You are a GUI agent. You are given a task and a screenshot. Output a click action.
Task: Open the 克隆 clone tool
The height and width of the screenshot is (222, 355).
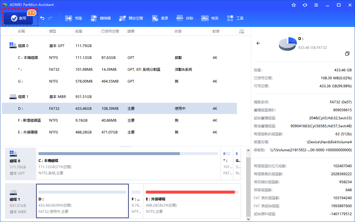point(73,18)
